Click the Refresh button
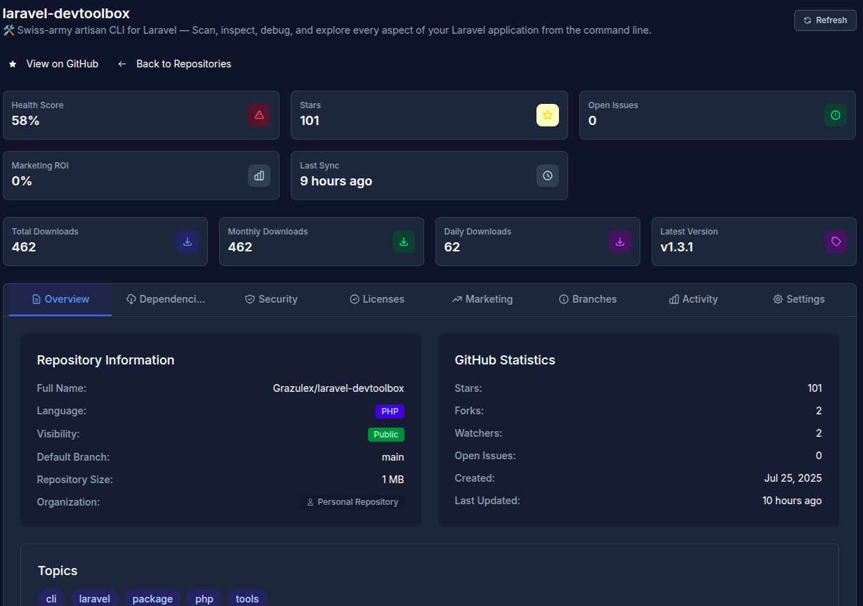The height and width of the screenshot is (606, 863). [825, 20]
